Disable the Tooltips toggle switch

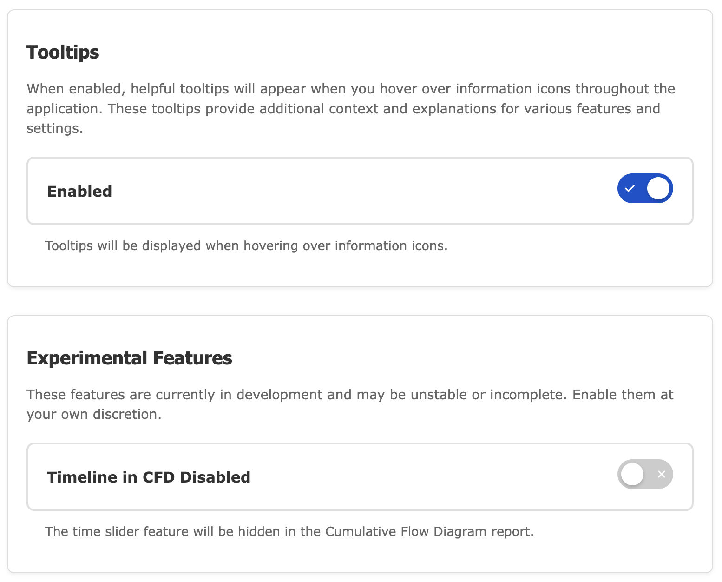[x=645, y=189]
